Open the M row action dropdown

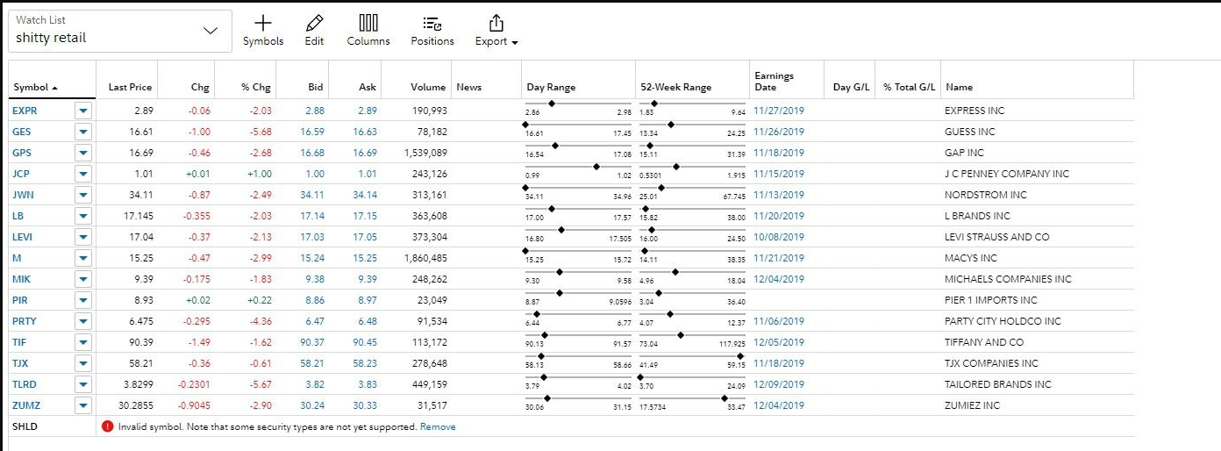click(x=83, y=258)
